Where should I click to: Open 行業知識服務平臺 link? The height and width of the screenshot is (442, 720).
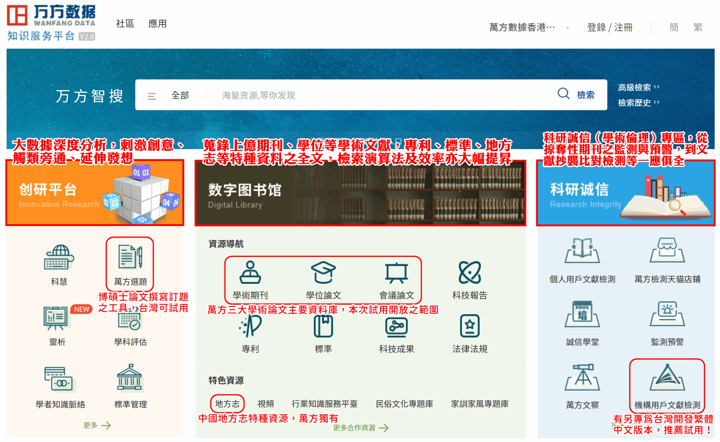point(325,404)
